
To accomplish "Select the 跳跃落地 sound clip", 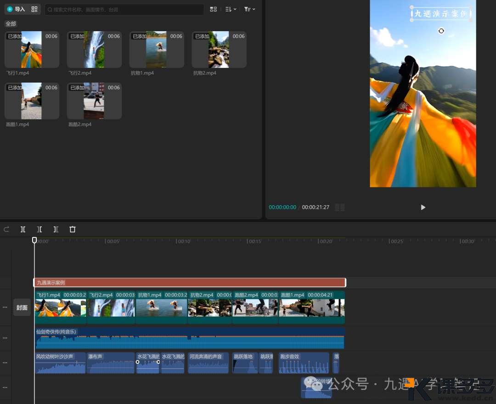I will pos(245,363).
